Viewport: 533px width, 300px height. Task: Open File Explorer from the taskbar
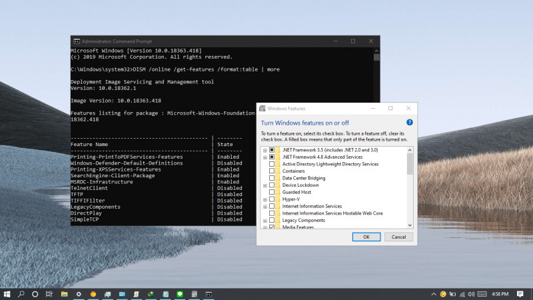point(64,294)
